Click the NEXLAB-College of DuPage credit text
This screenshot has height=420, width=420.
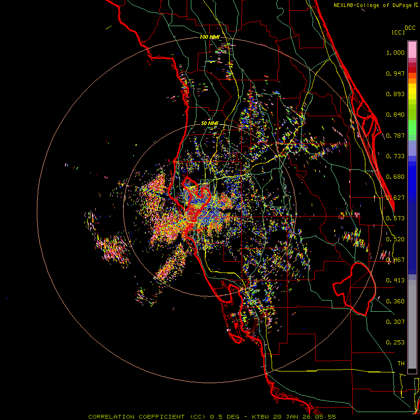click(376, 5)
